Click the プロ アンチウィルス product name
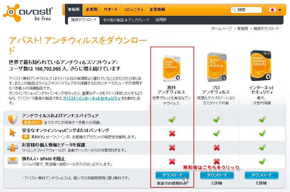This screenshot has height=192, width=290. pos(216,90)
